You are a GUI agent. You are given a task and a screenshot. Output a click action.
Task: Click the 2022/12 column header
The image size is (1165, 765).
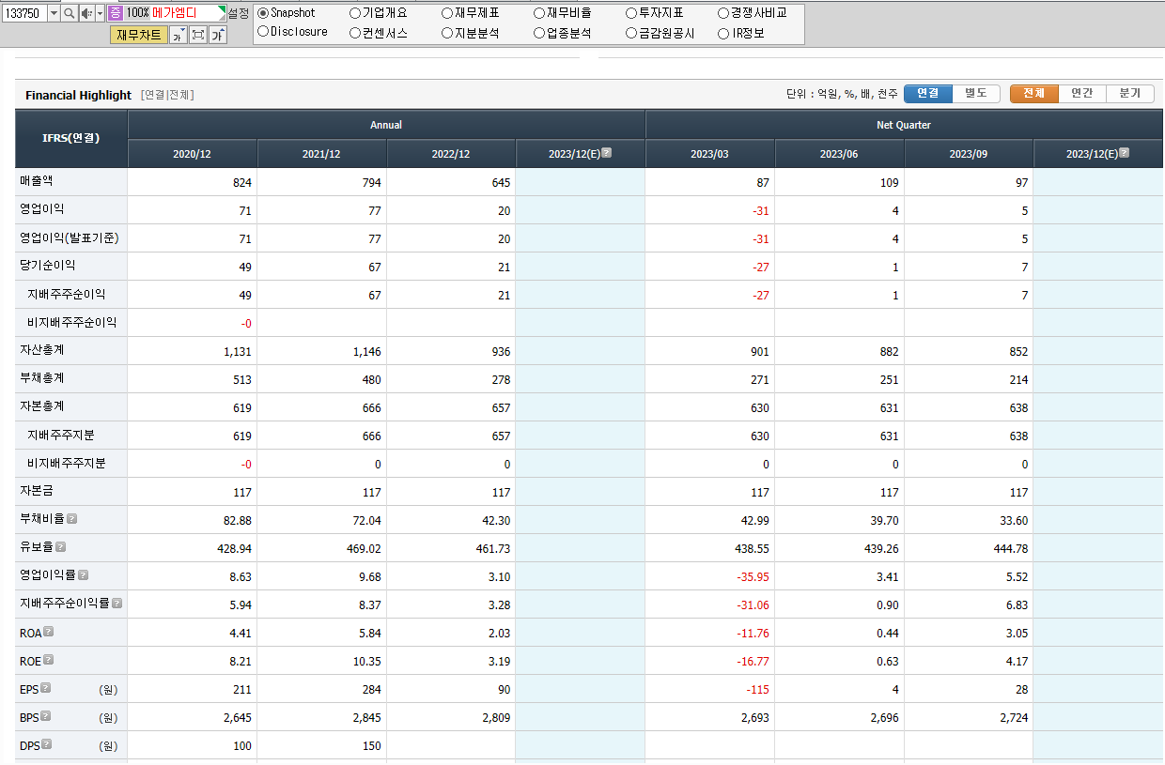[x=451, y=154]
